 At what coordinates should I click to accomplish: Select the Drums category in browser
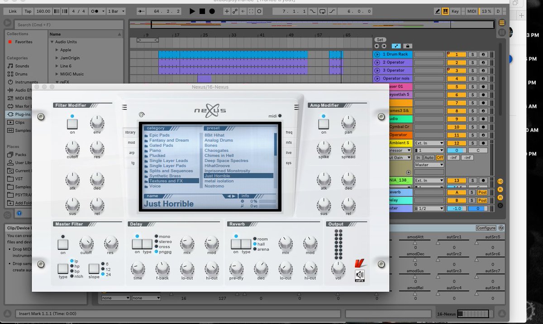21,74
